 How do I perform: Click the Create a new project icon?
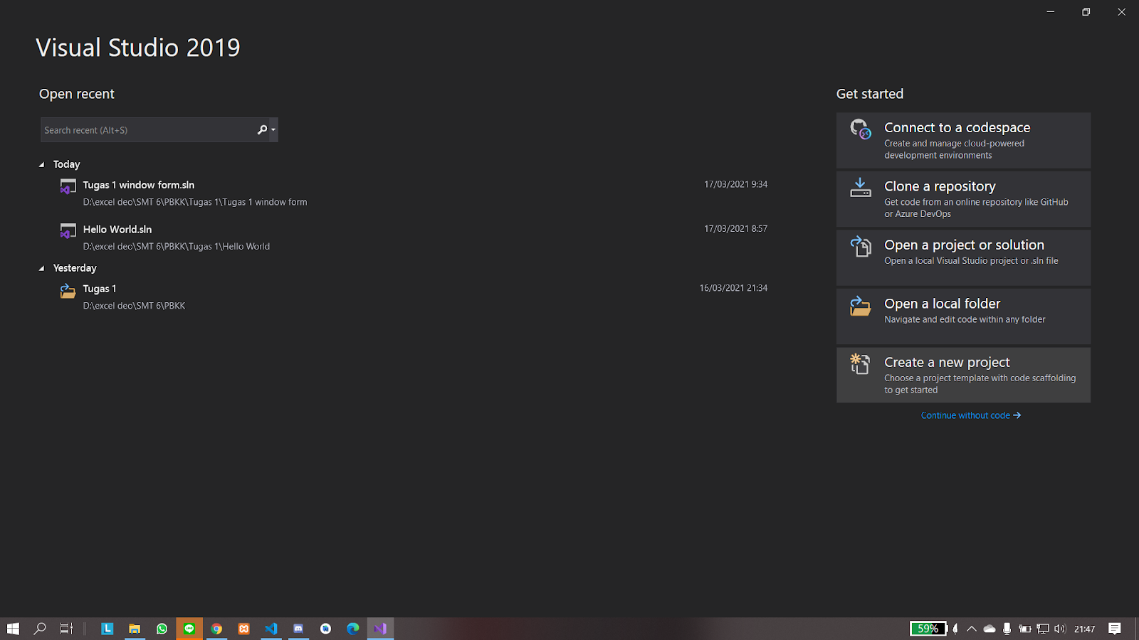coord(861,364)
